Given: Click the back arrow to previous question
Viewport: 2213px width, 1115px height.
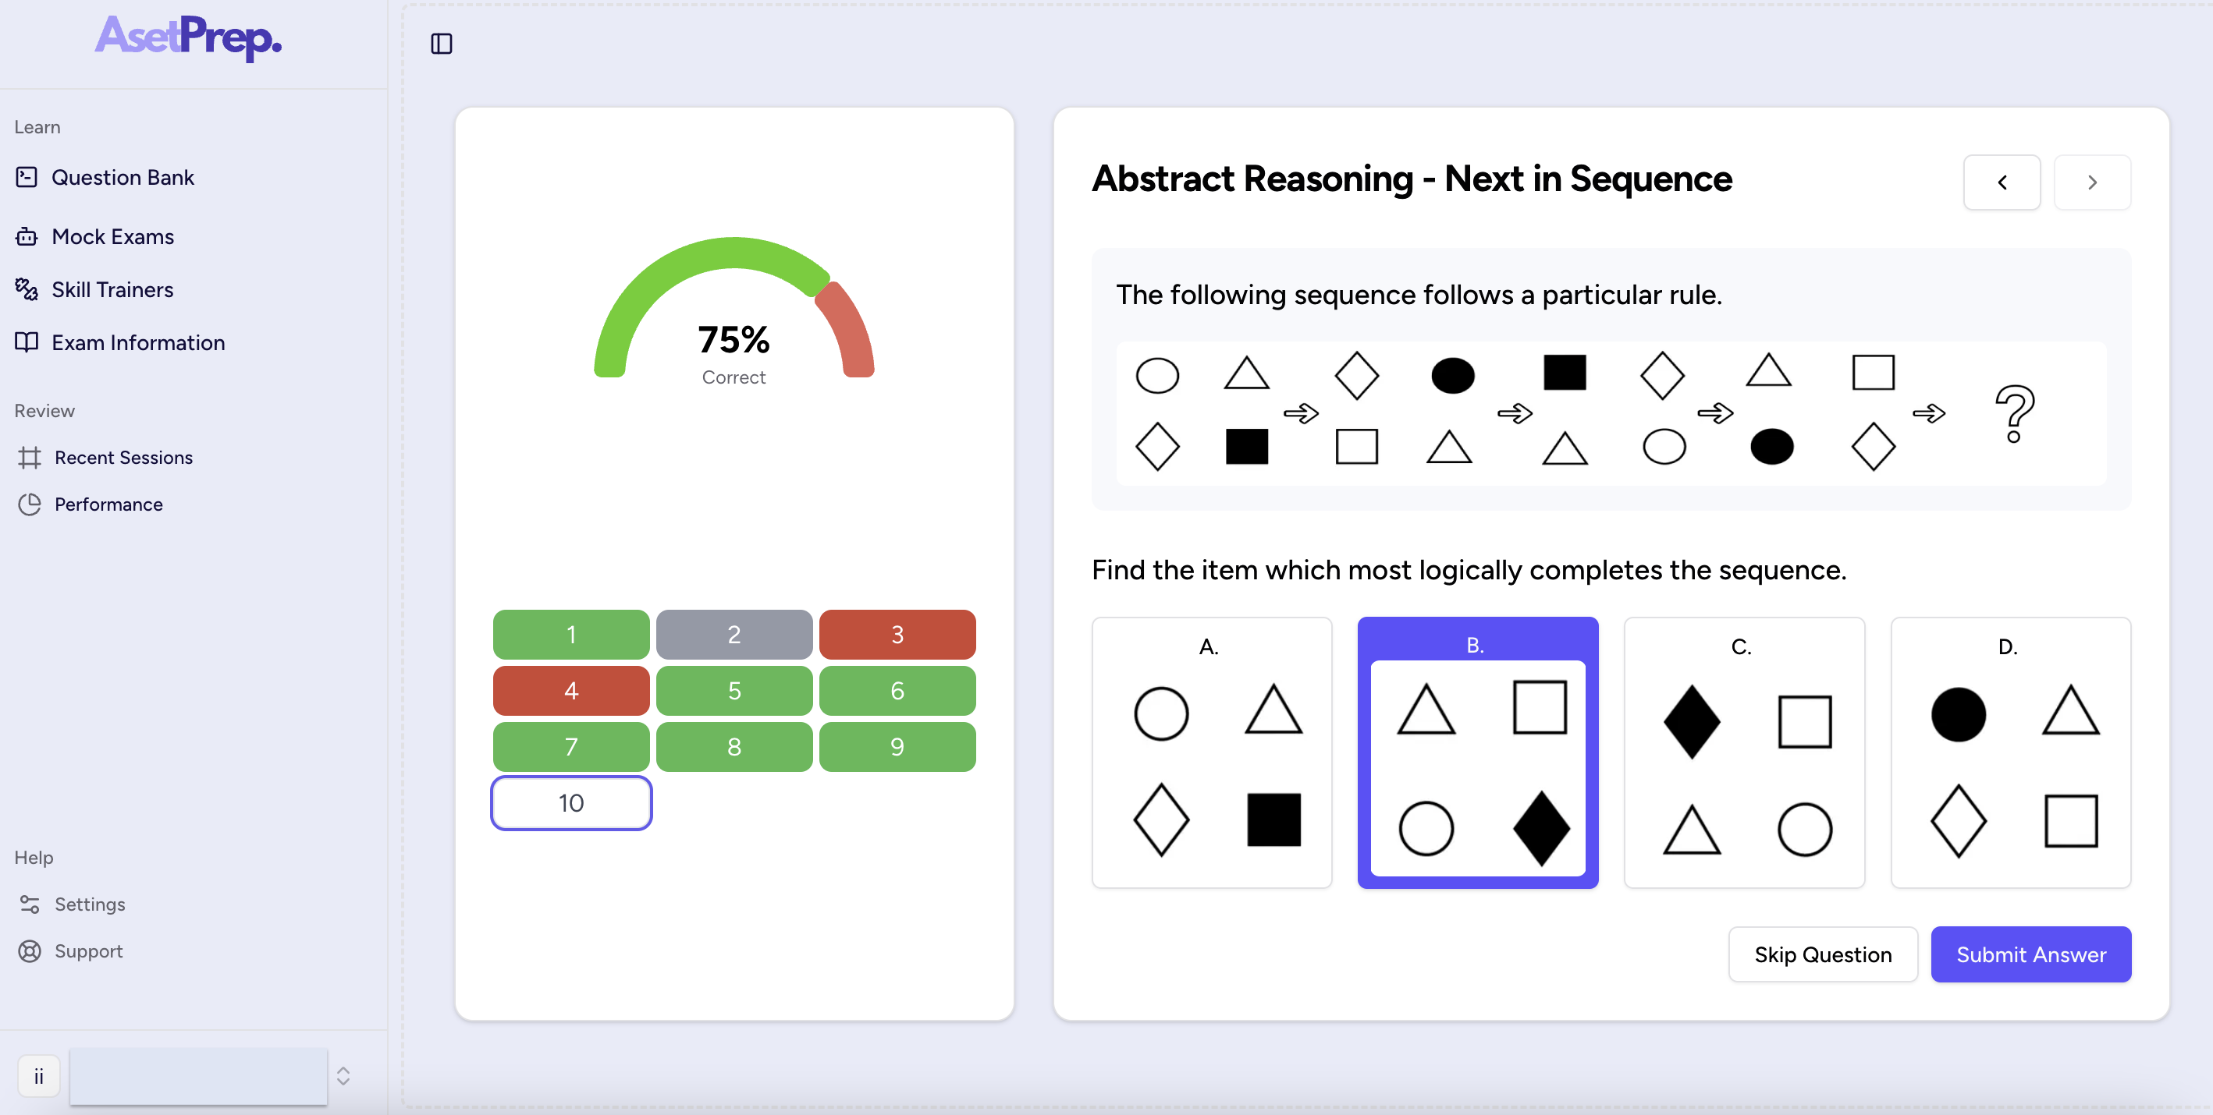Looking at the screenshot, I should tap(2002, 181).
